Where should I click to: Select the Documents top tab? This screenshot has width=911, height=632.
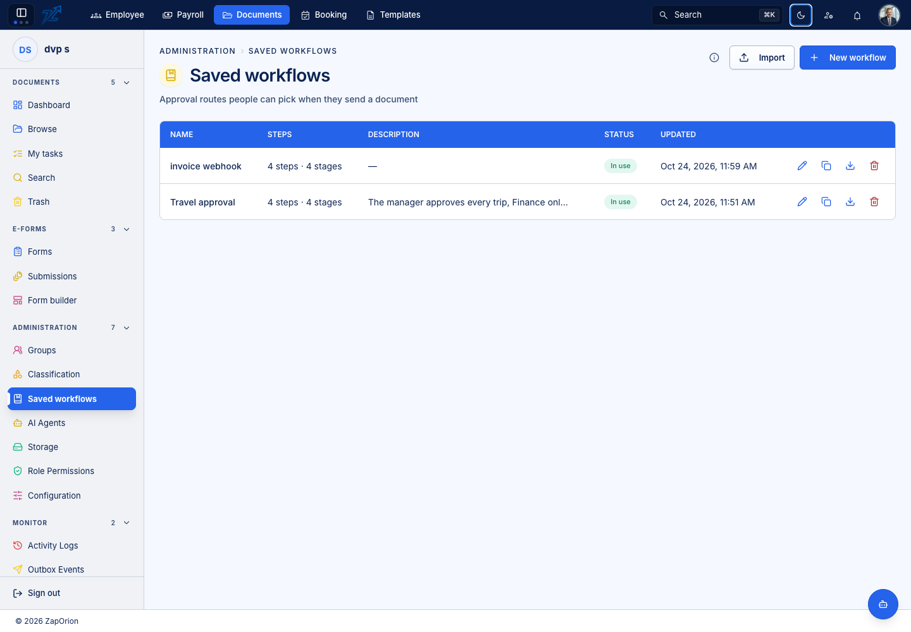pos(252,15)
